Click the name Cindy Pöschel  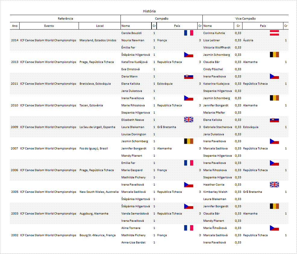pyautogui.click(x=213, y=69)
